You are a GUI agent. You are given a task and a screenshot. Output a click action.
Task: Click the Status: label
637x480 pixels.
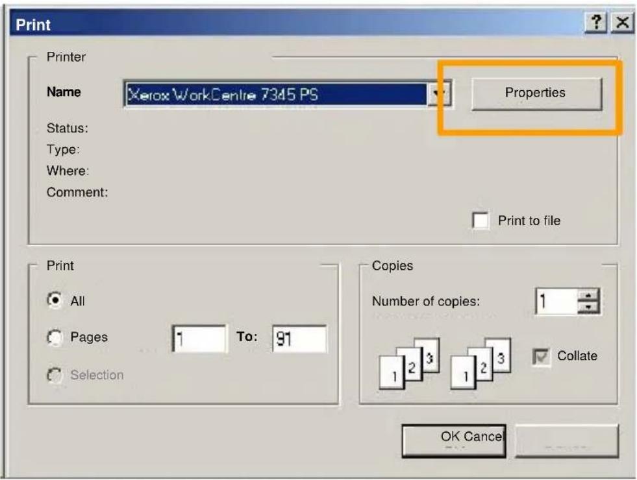click(67, 128)
